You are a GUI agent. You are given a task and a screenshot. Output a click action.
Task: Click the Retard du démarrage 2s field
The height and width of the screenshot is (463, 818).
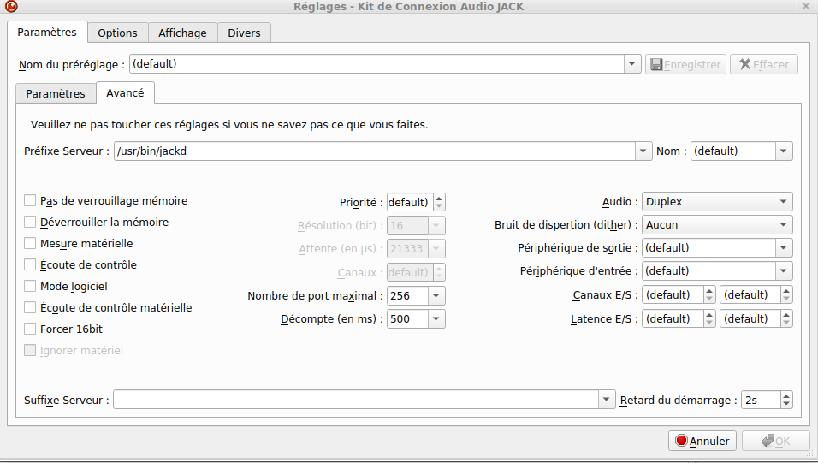tap(762, 401)
